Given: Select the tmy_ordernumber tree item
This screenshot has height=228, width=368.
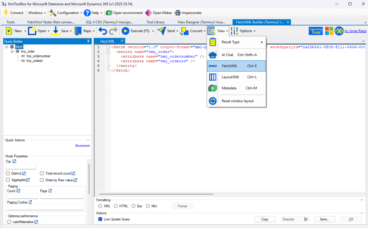Looking at the screenshot, I should pyautogui.click(x=38, y=56).
